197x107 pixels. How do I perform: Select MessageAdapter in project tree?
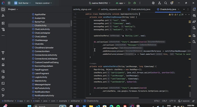coord(41,84)
